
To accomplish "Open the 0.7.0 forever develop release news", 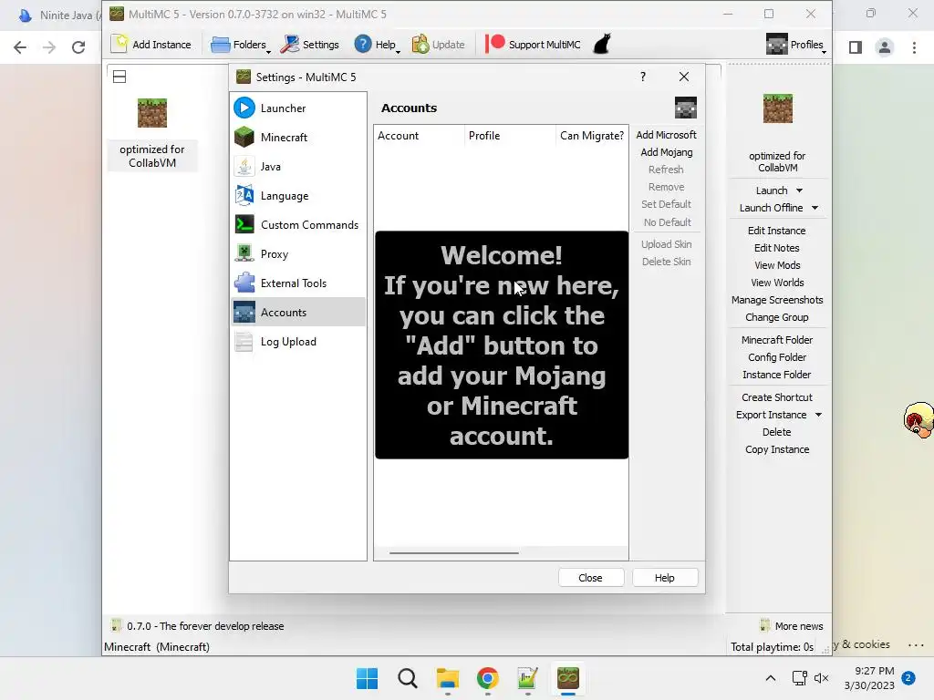I will pyautogui.click(x=198, y=625).
